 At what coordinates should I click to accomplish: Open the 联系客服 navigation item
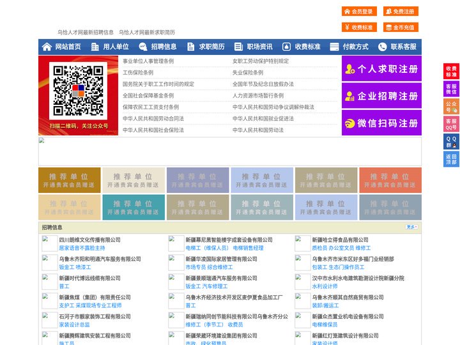coord(403,47)
